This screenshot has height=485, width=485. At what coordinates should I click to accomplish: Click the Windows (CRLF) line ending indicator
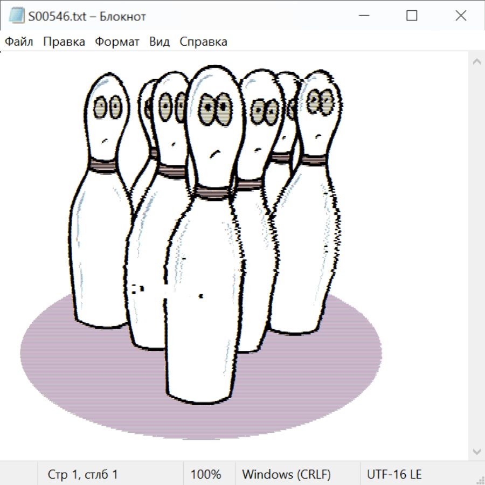[286, 475]
